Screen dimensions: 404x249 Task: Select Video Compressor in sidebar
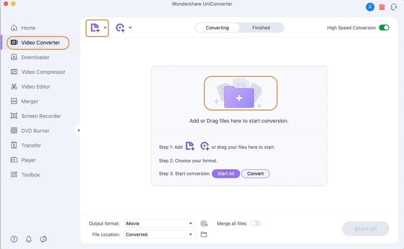43,72
